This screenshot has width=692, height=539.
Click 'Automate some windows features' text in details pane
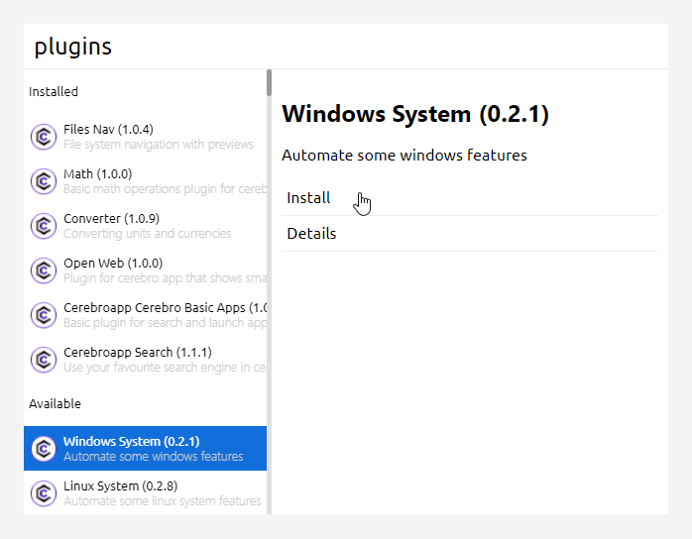(404, 156)
